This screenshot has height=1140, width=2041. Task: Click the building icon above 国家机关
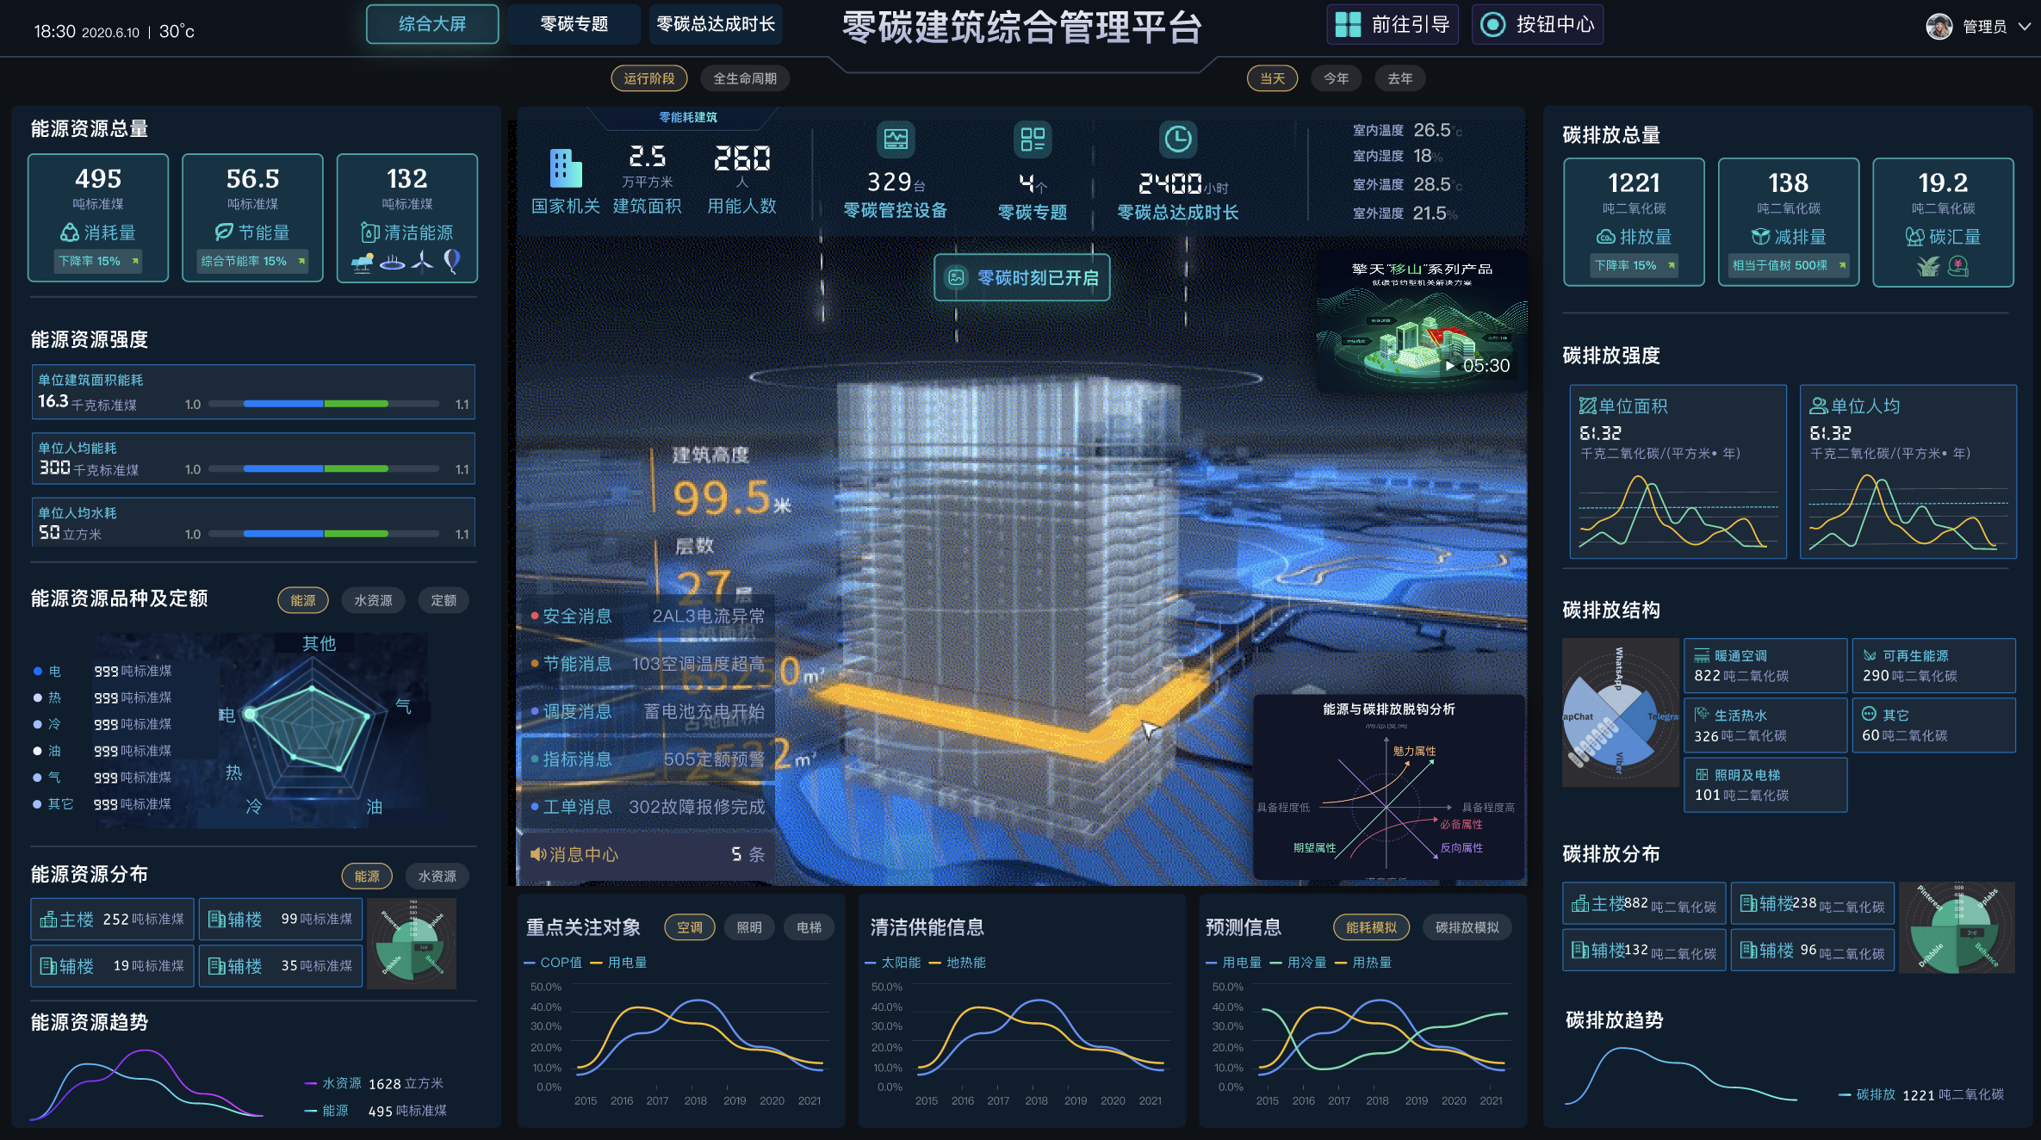566,168
